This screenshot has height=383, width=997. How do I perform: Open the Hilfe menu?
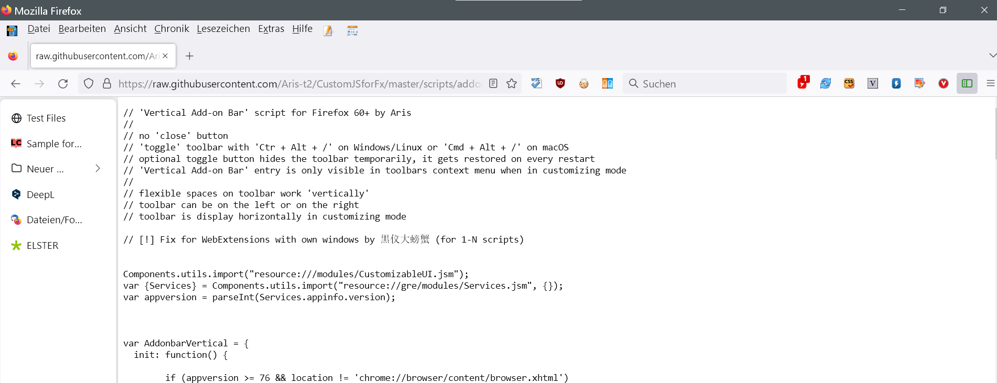302,29
